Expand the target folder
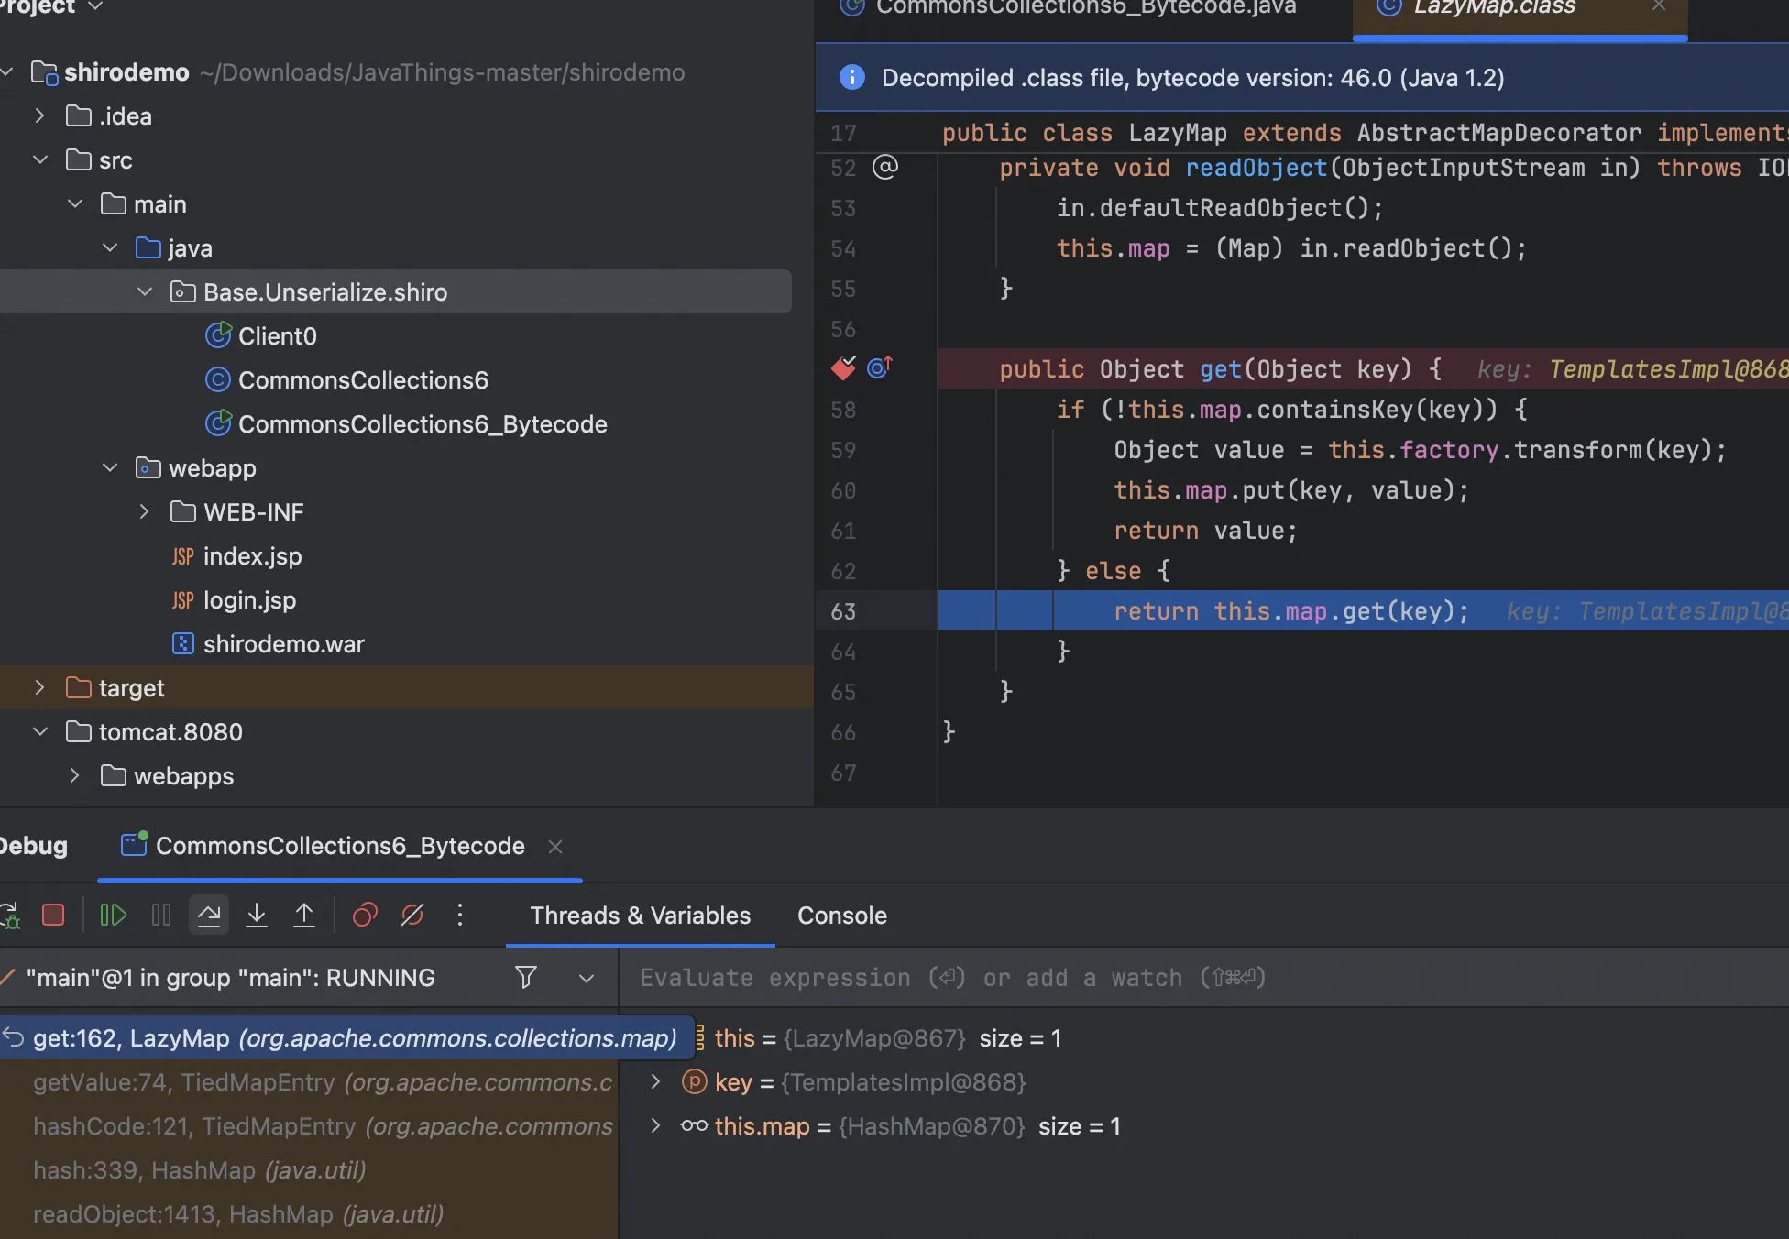Viewport: 1789px width, 1239px height. click(39, 688)
